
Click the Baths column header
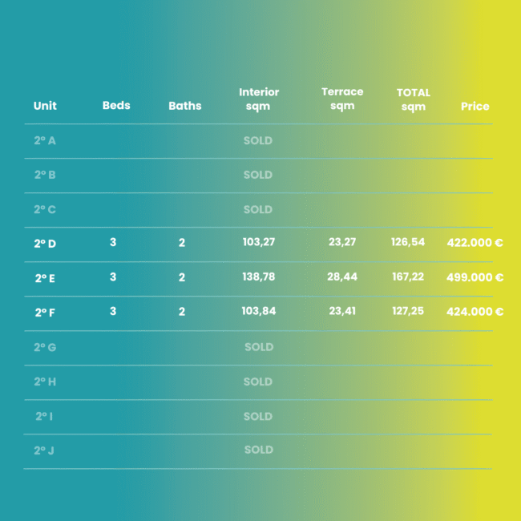(185, 106)
